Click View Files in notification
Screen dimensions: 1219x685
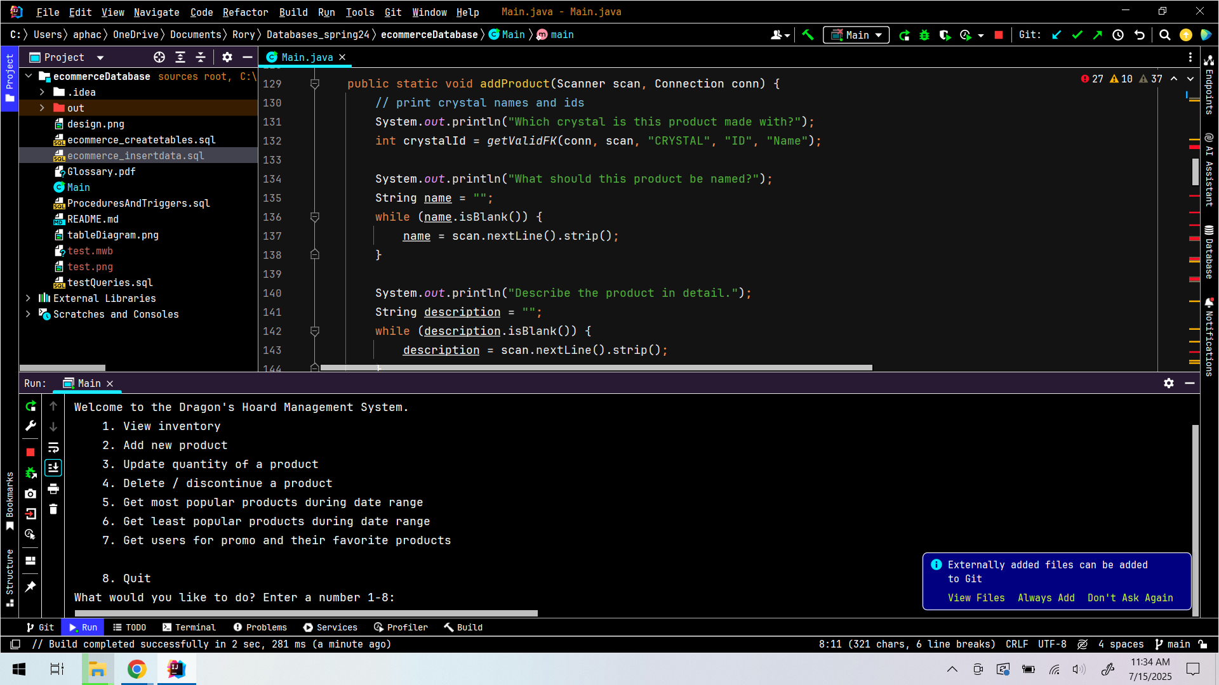976,597
